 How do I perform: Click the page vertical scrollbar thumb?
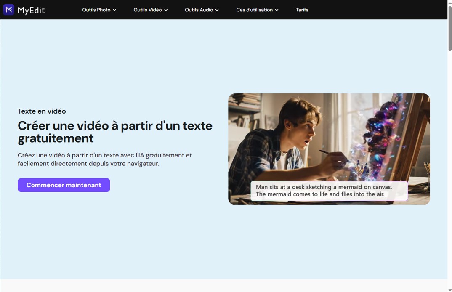(x=450, y=28)
